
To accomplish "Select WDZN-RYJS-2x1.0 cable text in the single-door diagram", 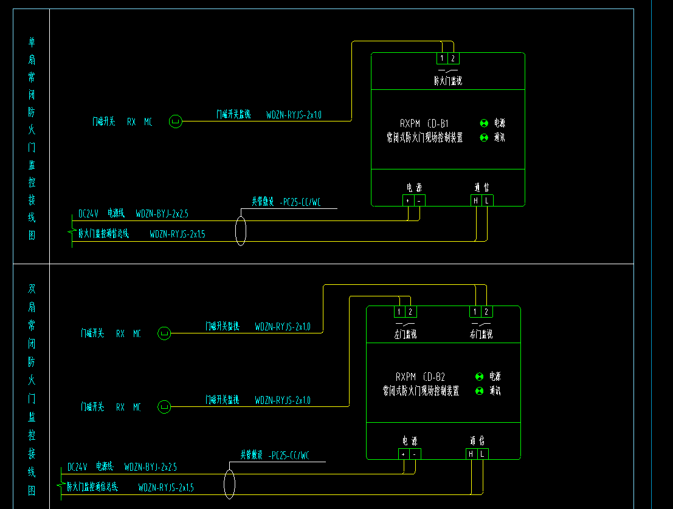I will click(x=294, y=115).
